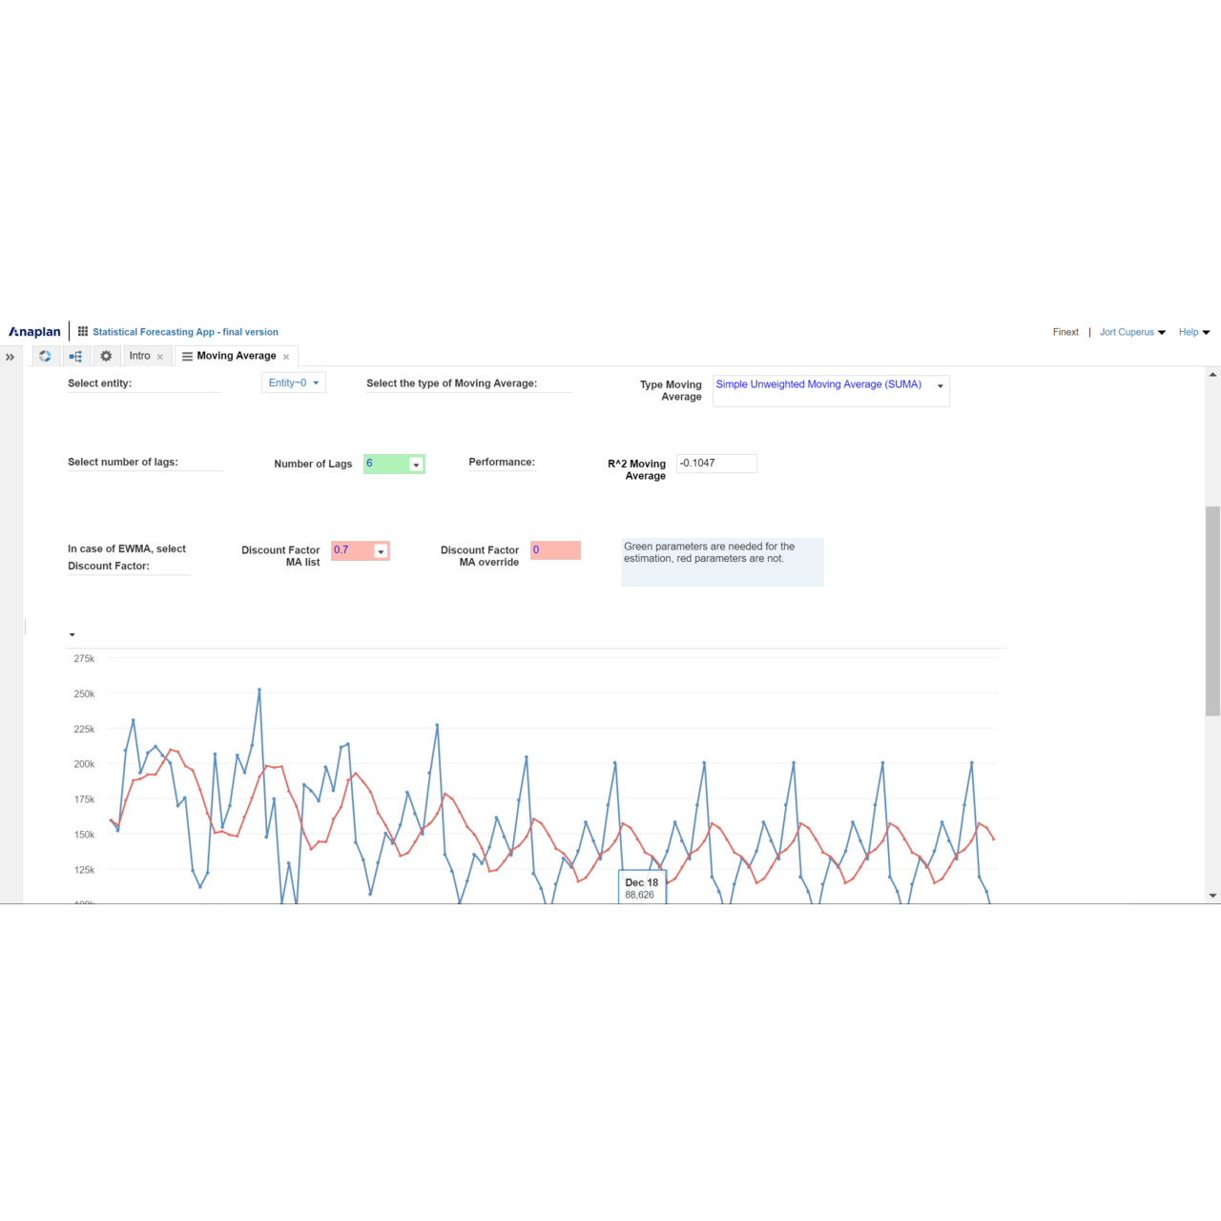1221x1221 pixels.
Task: Open the models grid icon
Action: coord(83,332)
